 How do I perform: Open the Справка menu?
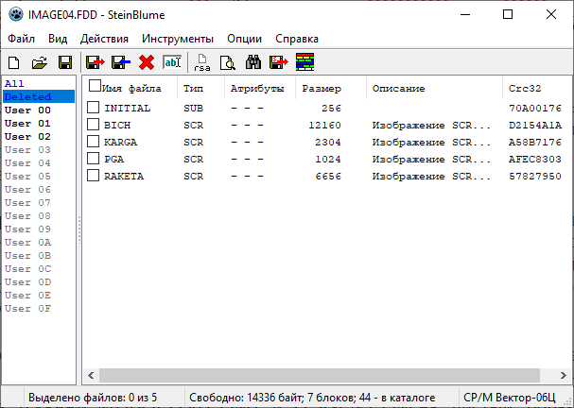coord(297,39)
